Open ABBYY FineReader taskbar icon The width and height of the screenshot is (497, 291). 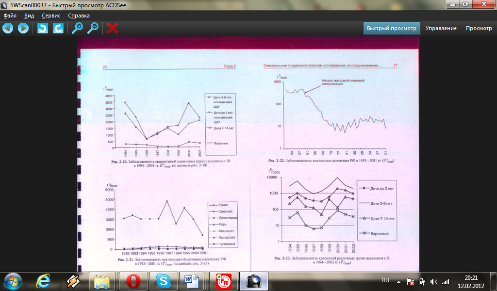coord(223,281)
